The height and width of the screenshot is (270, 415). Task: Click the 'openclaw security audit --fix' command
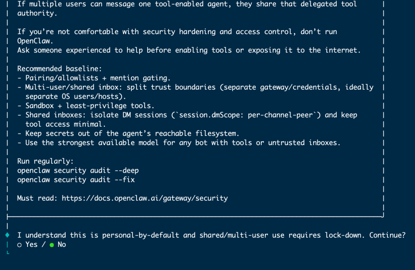point(76,180)
